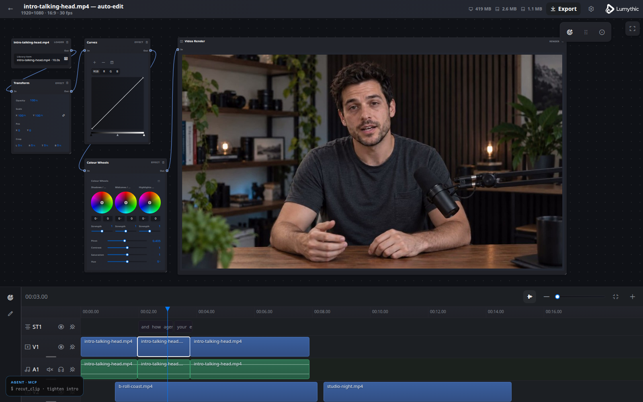
Task: Adjust the Saturation slider in Colour Wheels
Action: 127,254
